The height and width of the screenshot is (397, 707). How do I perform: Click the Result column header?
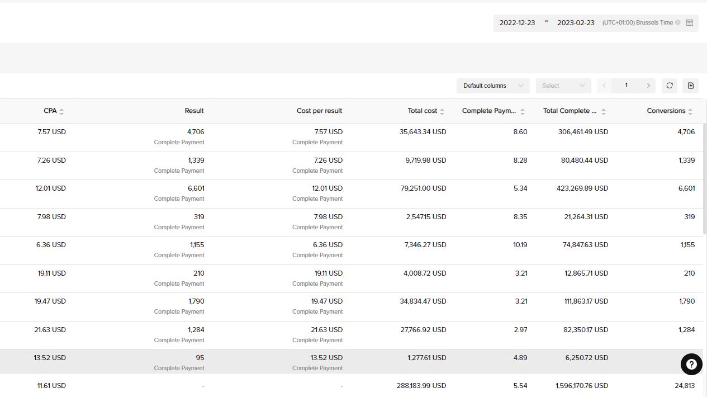[194, 111]
